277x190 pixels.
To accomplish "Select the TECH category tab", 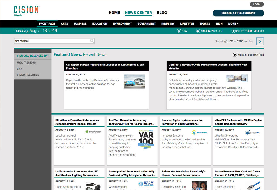I will tap(219, 23).
